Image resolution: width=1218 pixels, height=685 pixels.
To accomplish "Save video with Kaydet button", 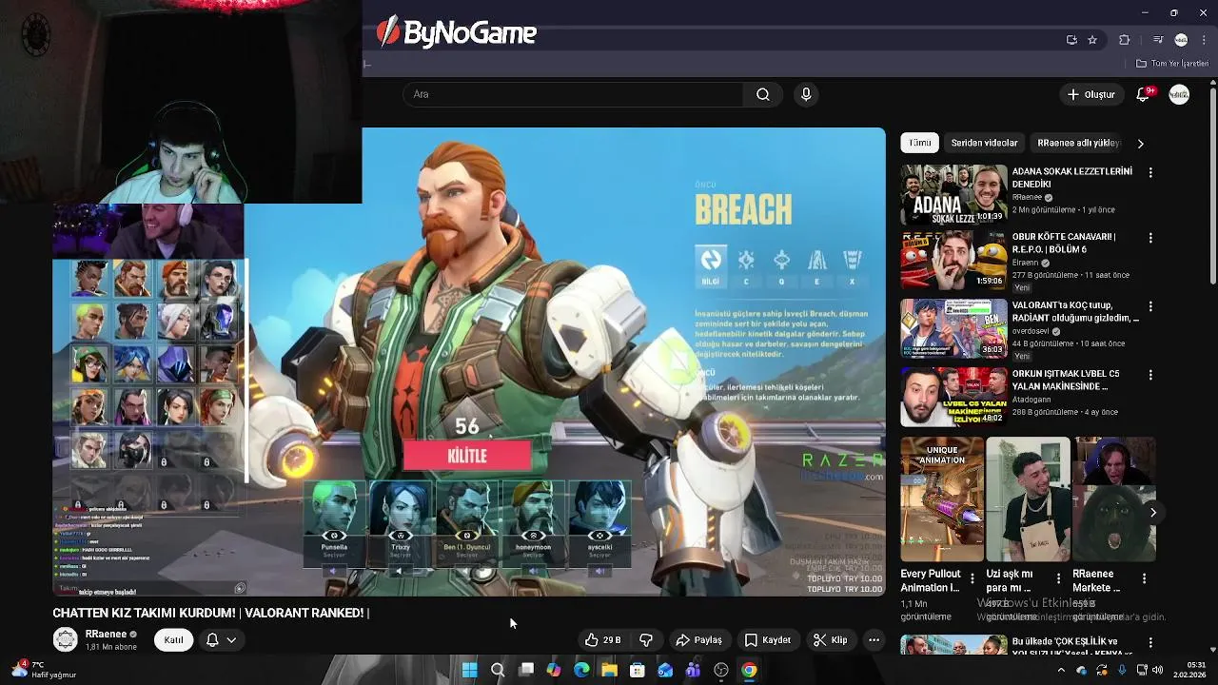I will [768, 640].
